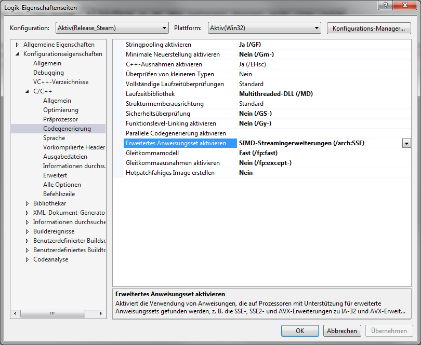Click the Abbrechen button

pos(342,330)
